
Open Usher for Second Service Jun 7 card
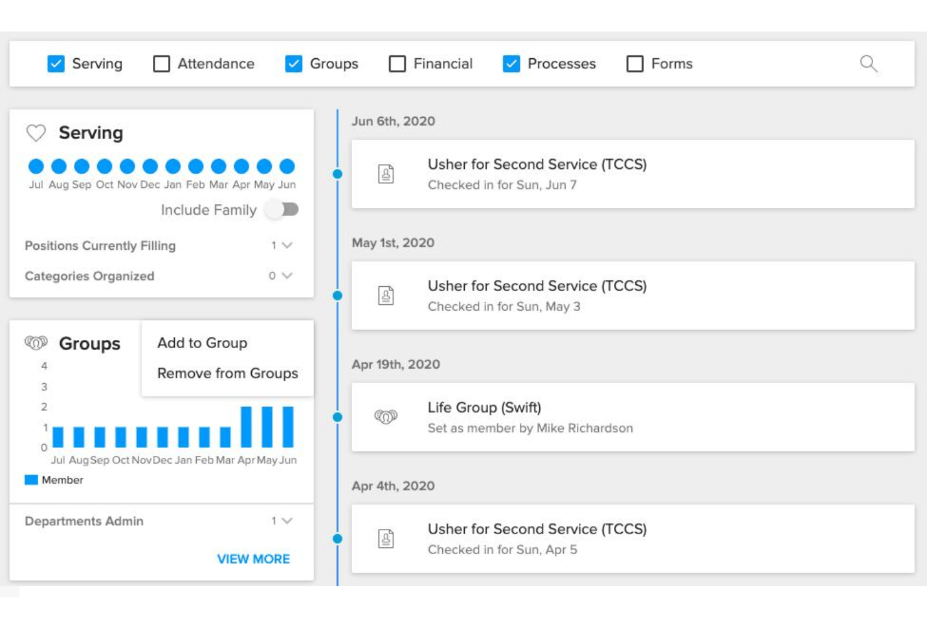(x=633, y=174)
